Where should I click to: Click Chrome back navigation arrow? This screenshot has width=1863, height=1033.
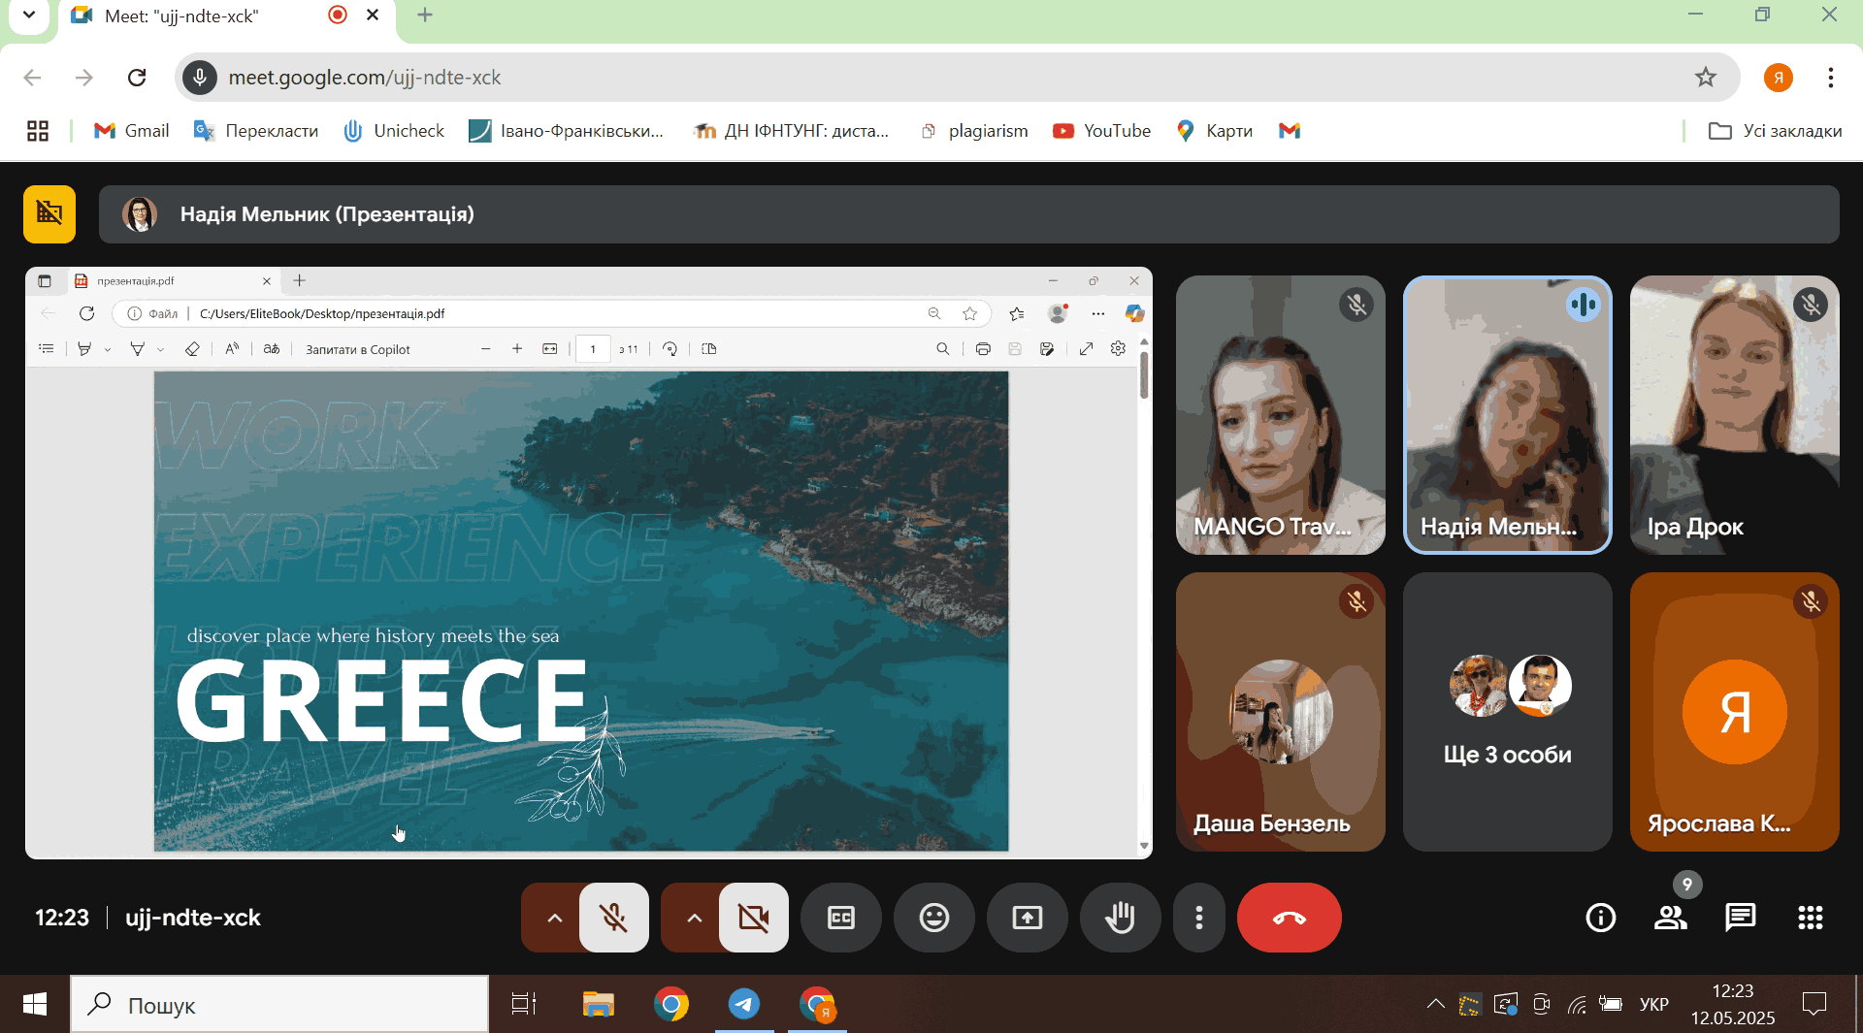click(32, 78)
